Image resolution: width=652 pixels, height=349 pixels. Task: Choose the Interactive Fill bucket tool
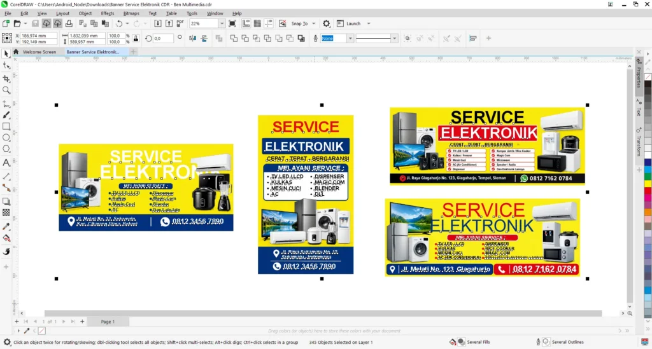pos(6,238)
